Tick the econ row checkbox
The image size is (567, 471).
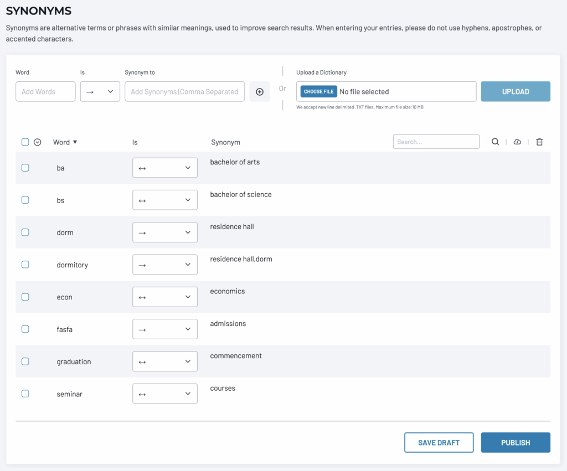point(25,297)
